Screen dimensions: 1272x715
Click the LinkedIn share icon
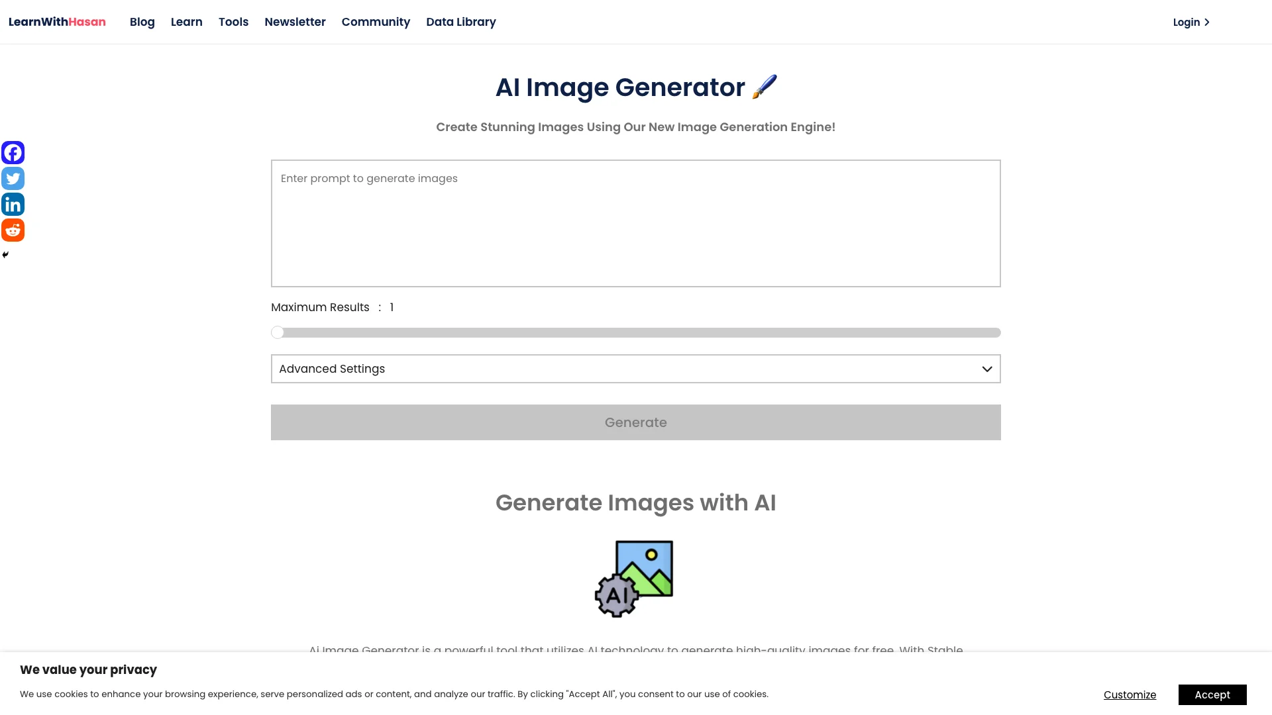click(13, 205)
